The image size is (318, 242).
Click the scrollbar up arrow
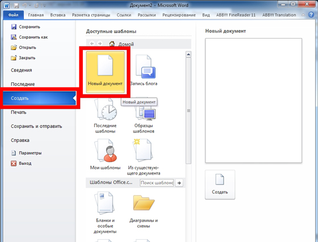pos(189,55)
